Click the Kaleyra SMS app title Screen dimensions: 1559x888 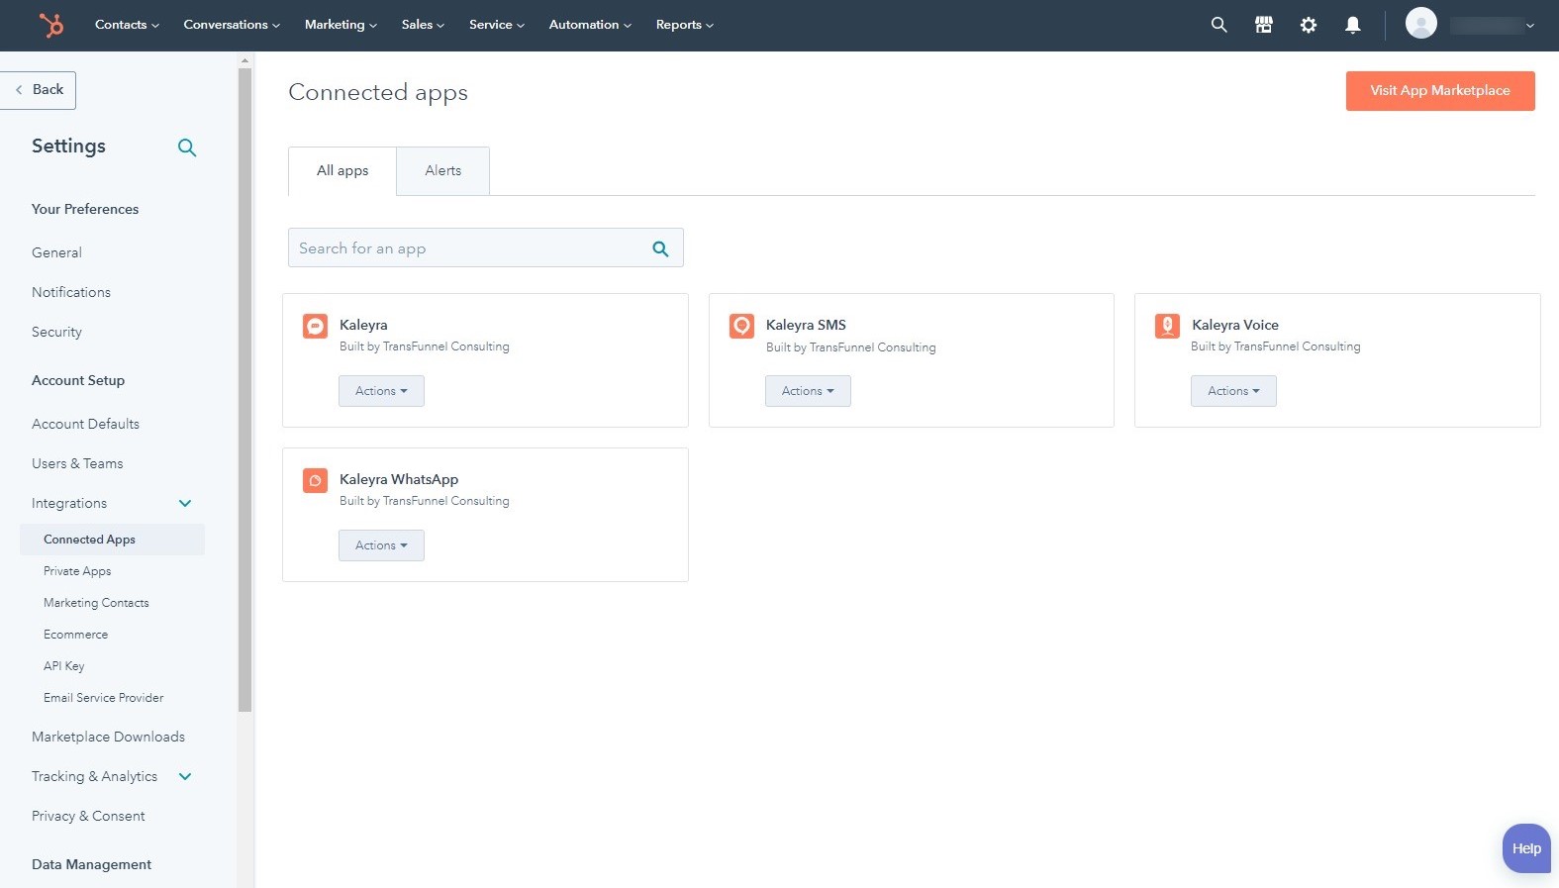[806, 326]
